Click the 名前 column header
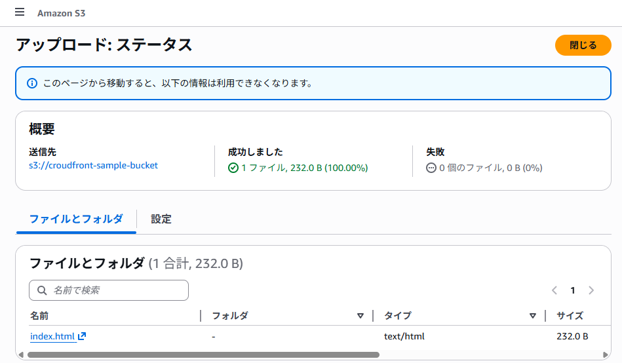The image size is (622, 363). tap(39, 316)
